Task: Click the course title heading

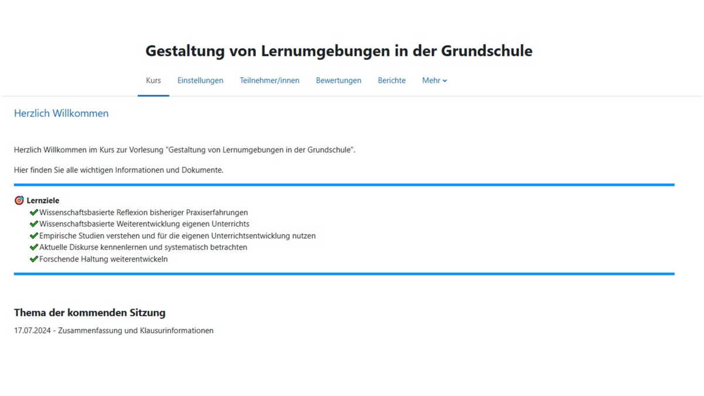Action: pyautogui.click(x=339, y=51)
